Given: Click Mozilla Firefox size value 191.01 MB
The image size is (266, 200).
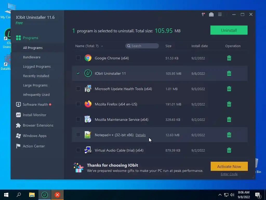Looking at the screenshot, I should pos(173,104).
